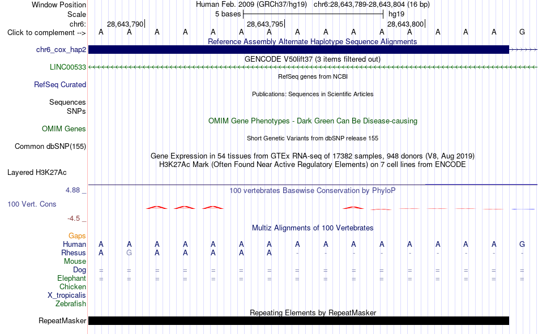
Task: Click the Human Feb. 2009 (GRCh37/hg19) text
Action: pyautogui.click(x=252, y=5)
